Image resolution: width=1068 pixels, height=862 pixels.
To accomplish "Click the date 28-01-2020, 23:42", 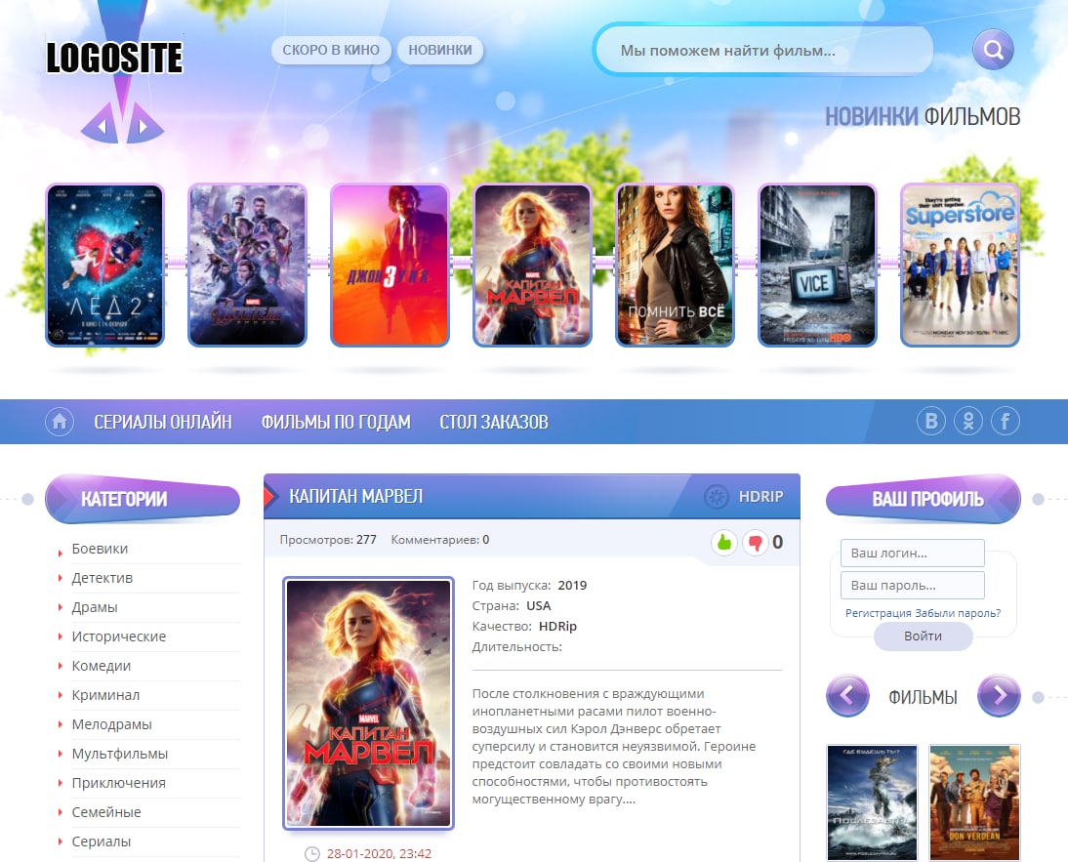I will (x=379, y=854).
